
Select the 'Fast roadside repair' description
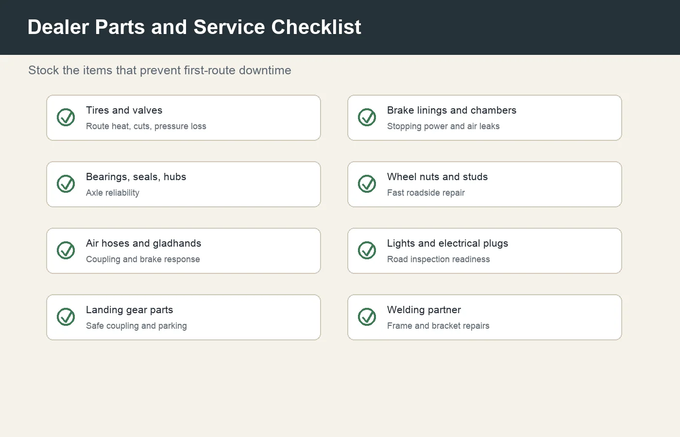[426, 193]
